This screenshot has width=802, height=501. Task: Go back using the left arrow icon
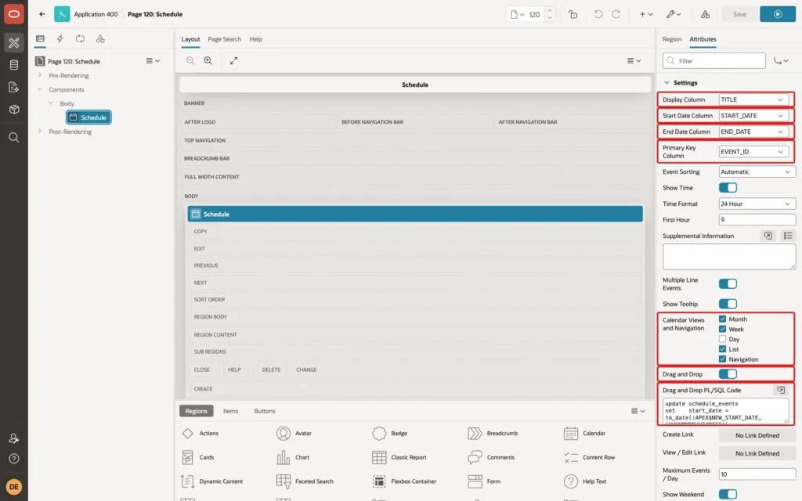42,14
